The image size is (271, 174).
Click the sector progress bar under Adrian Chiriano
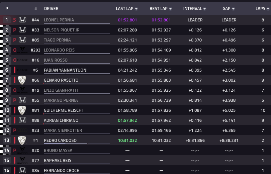77,124
